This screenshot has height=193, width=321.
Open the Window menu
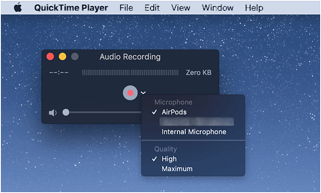[x=217, y=8]
